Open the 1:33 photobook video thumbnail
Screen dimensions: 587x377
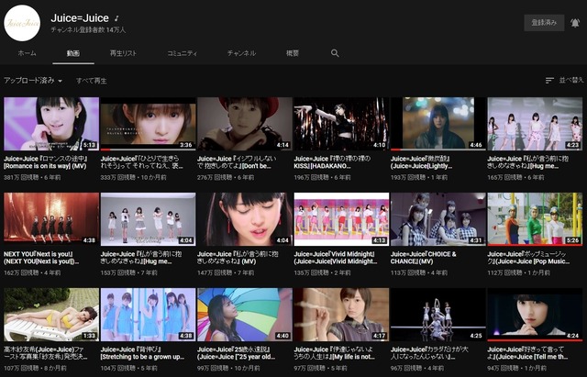[x=51, y=315]
